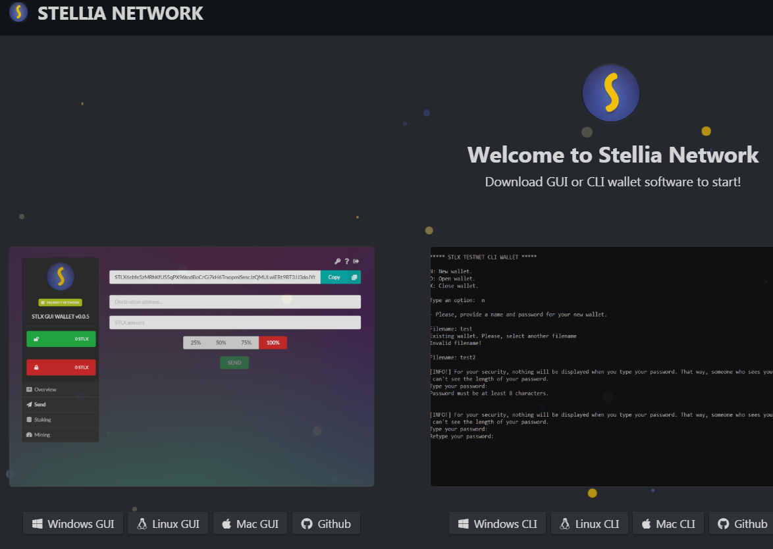Open the Staking section in wallet sidebar

(x=42, y=420)
